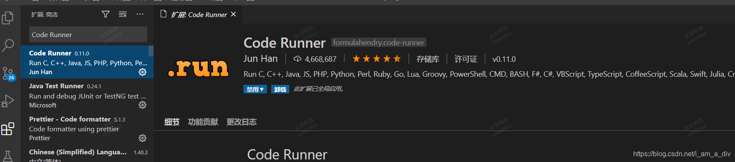Switch to the Details tab
The image size is (735, 162).
pyautogui.click(x=172, y=122)
